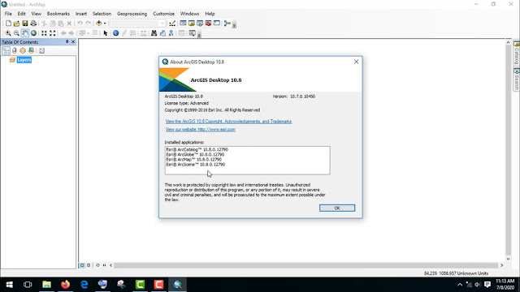Image resolution: width=520 pixels, height=292 pixels.
Task: Open Tools toolbar options arrow
Action: pos(199,34)
